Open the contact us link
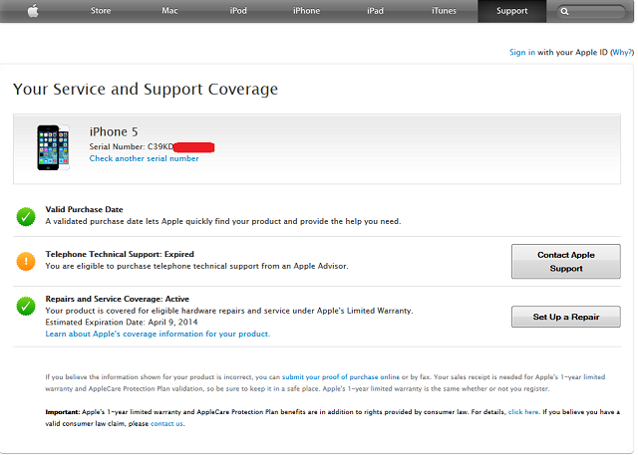638x455 pixels. (x=166, y=424)
